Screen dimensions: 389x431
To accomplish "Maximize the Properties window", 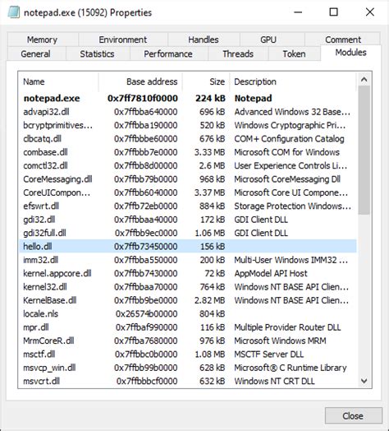I will pos(333,12).
